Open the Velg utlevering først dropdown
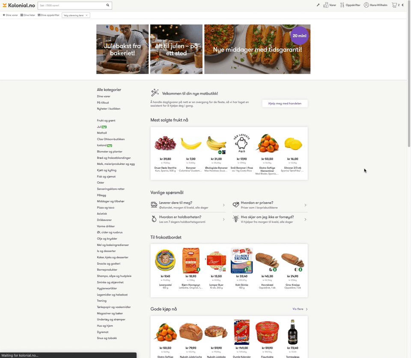The image size is (411, 358). 76,15
